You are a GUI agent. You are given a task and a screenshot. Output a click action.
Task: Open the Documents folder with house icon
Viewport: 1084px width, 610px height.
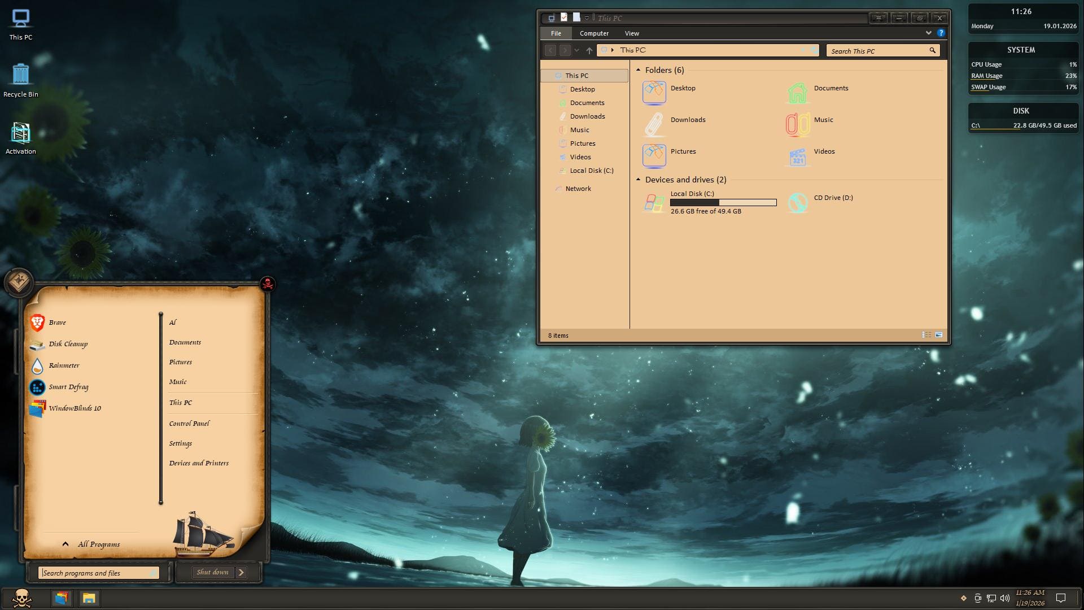[797, 92]
